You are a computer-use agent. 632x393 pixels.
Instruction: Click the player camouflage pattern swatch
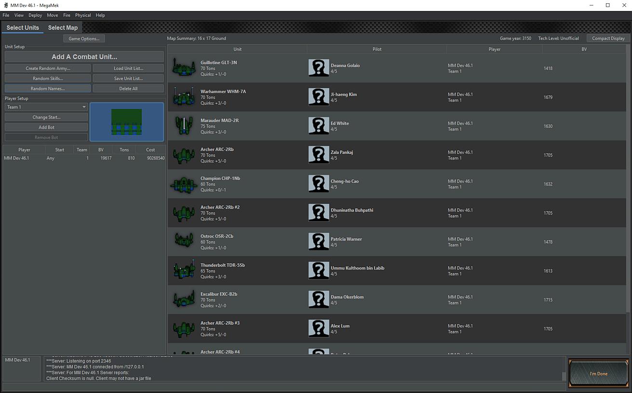(127, 122)
